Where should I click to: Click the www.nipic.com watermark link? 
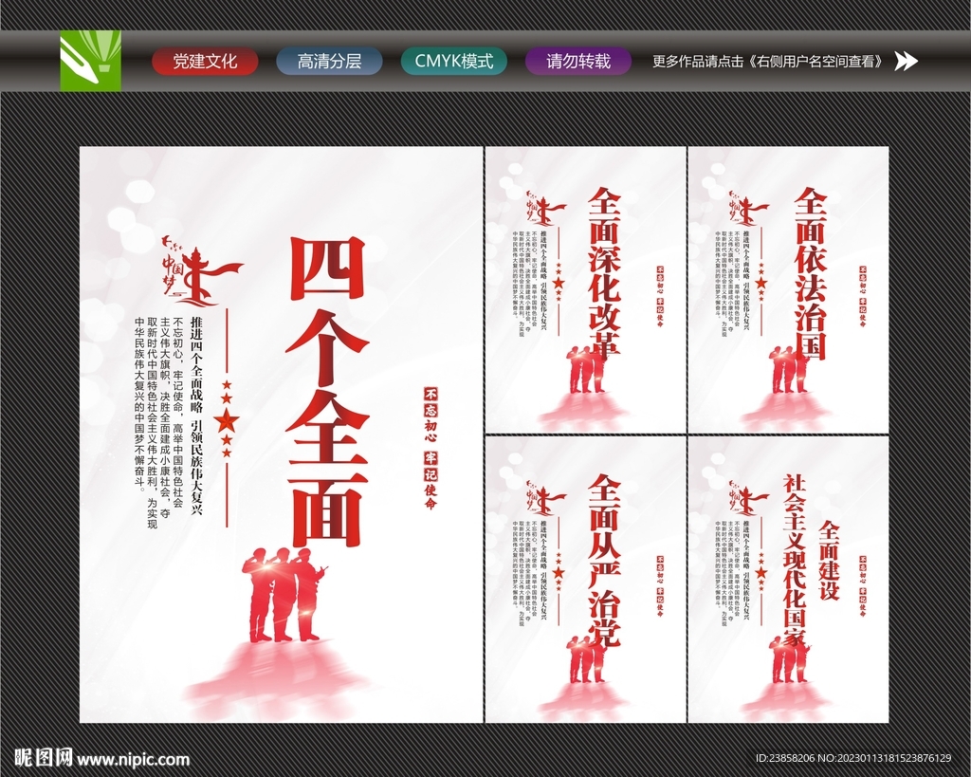[x=133, y=758]
